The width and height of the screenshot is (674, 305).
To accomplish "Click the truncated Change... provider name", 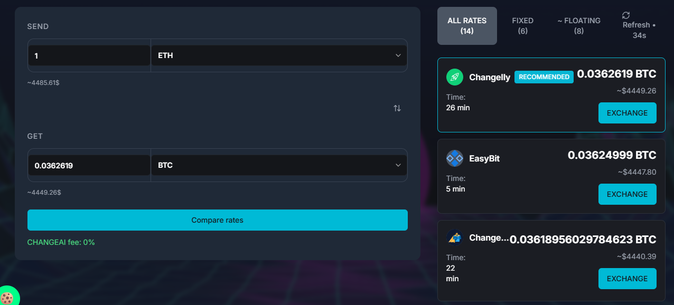I will 489,238.
